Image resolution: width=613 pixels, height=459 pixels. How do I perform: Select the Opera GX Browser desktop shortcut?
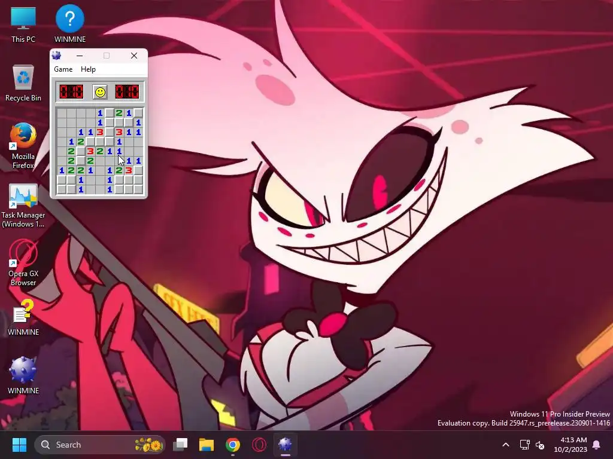point(23,263)
